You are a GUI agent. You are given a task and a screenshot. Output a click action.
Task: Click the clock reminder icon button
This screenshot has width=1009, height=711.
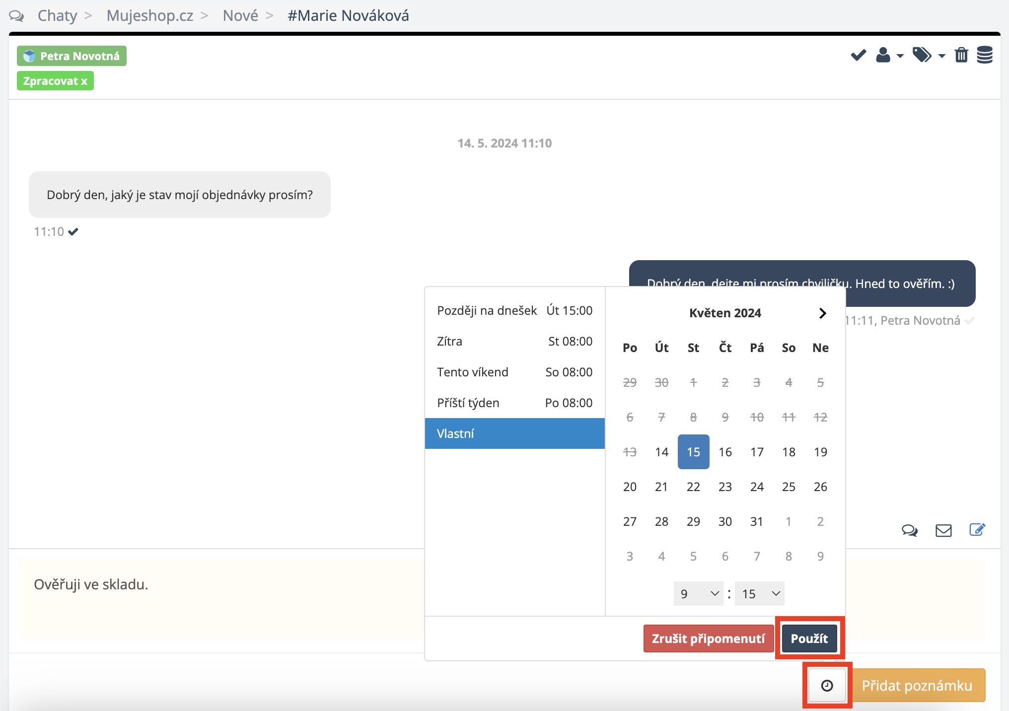(x=827, y=686)
